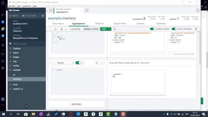The image size is (208, 117).
Task: Collapse the pipeline toolbar chevron
Action: pos(50,29)
